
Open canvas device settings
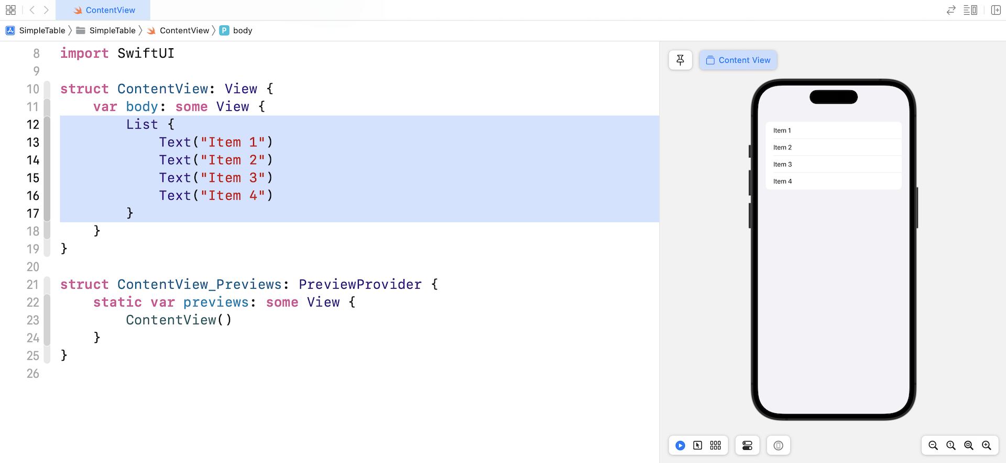pyautogui.click(x=747, y=445)
